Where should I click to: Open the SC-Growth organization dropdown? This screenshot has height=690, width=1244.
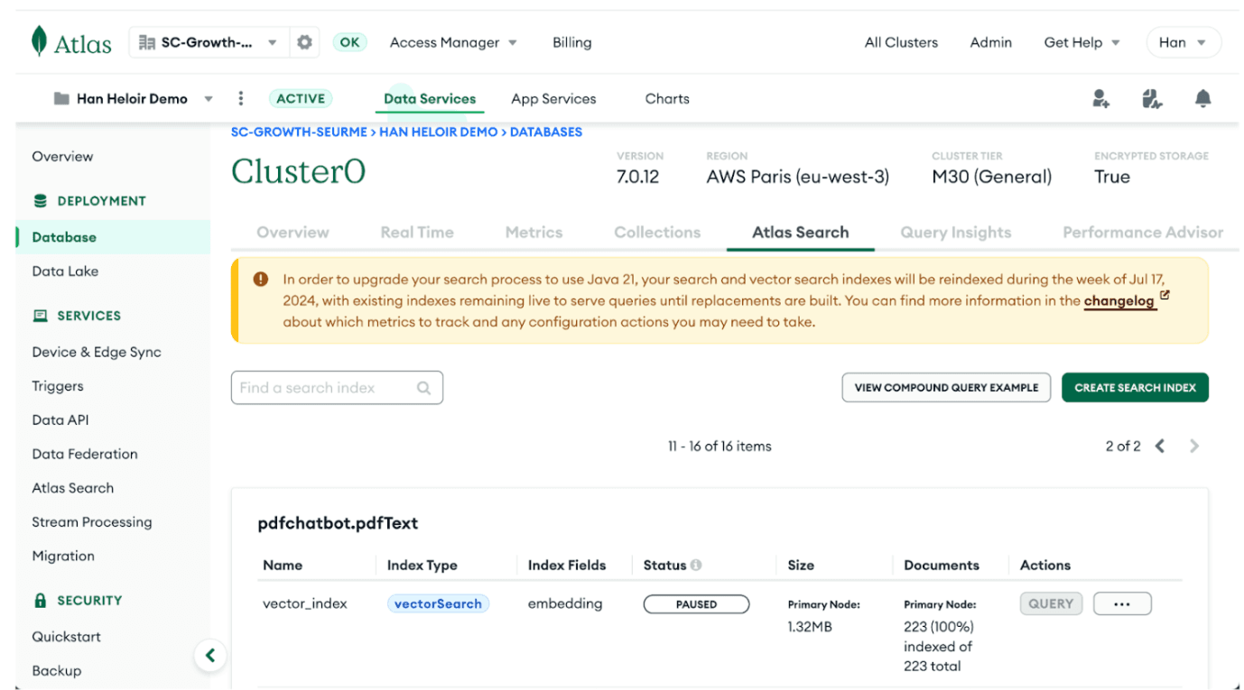click(x=209, y=42)
